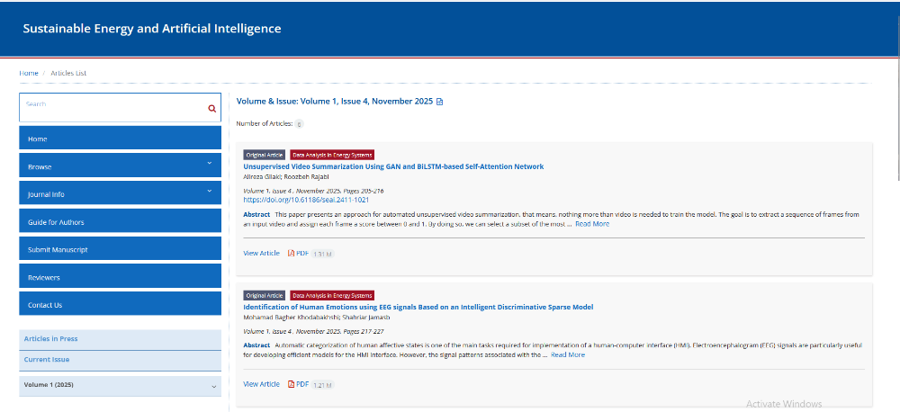Go to Current Issue

(x=47, y=360)
